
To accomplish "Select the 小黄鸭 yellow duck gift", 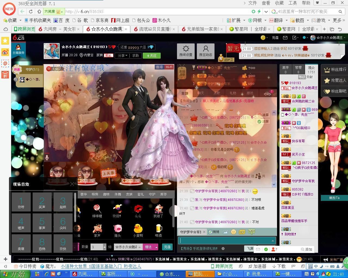I will tap(138, 230).
